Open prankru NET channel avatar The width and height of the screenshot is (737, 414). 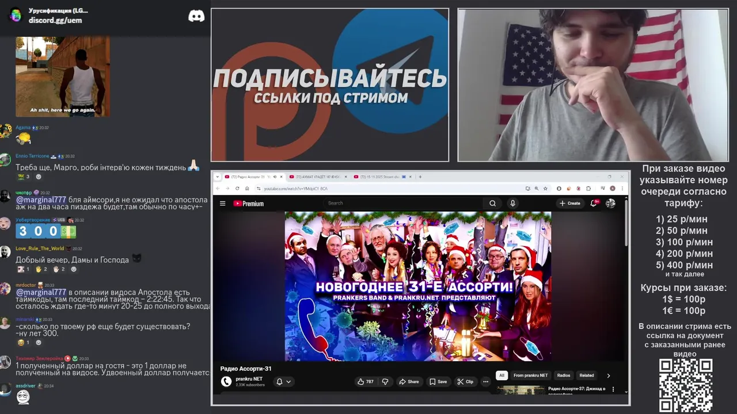[226, 381]
